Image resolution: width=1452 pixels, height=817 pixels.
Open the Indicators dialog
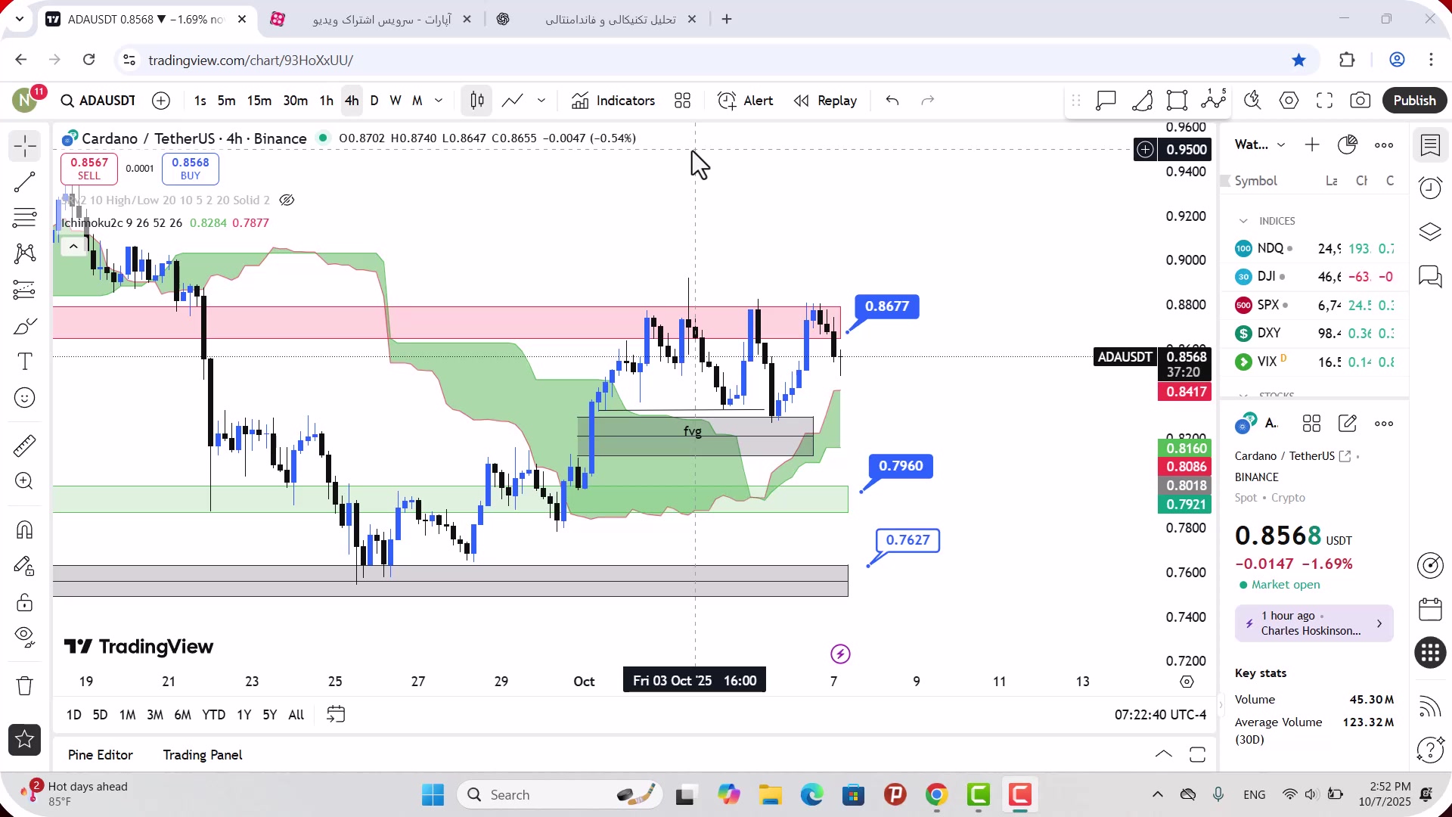coord(613,101)
